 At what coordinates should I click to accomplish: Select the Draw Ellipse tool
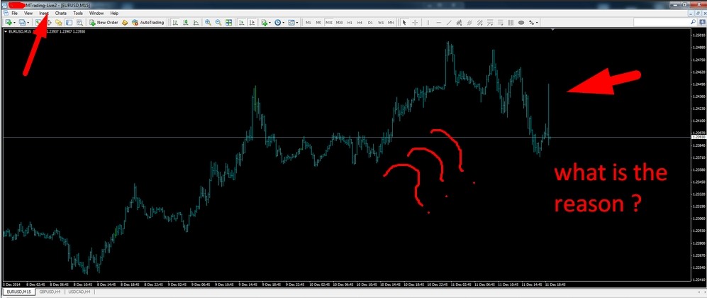(x=521, y=22)
